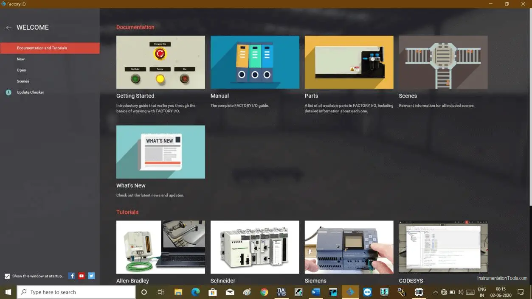
Task: Open the notification center icon
Action: pos(521,292)
